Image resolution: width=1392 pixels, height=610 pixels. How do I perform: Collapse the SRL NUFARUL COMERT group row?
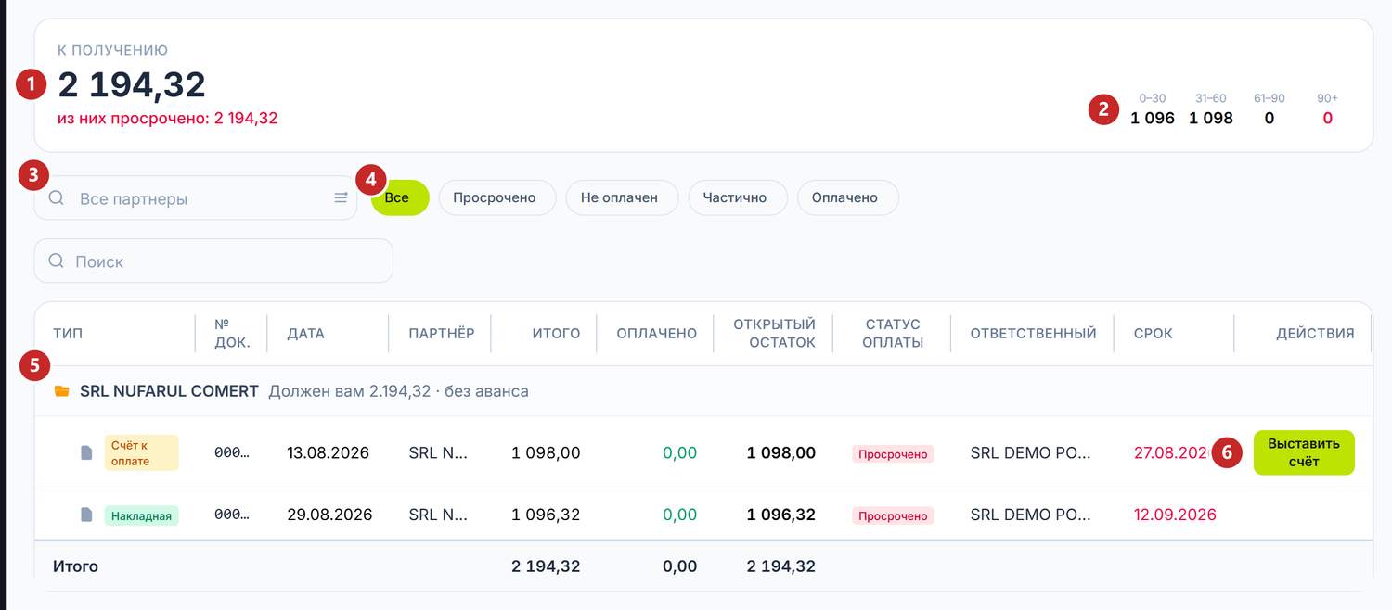coord(702,391)
